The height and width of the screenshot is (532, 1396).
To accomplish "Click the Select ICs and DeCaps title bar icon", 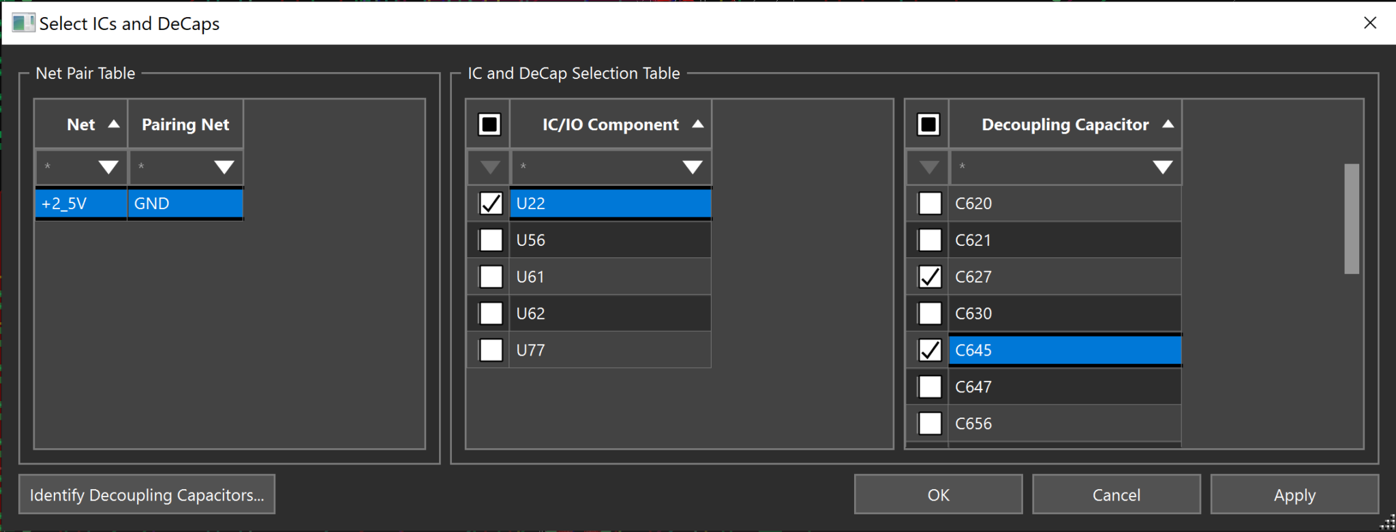I will (25, 22).
